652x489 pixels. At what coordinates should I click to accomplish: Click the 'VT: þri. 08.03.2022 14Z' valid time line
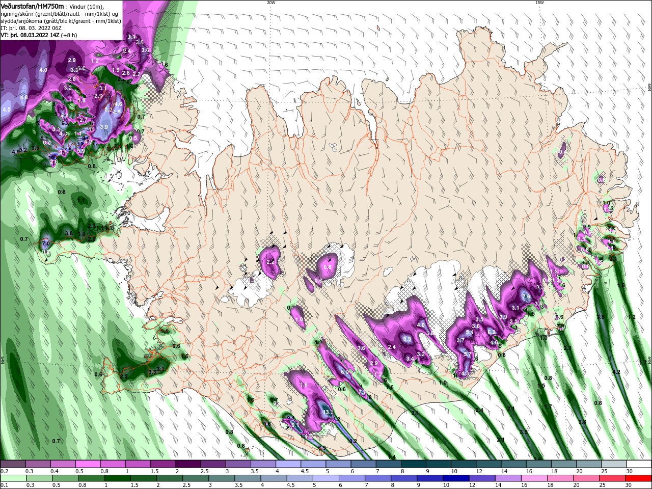(29, 35)
